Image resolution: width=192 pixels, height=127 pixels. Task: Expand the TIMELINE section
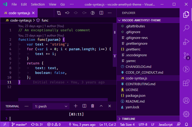(x=148, y=119)
